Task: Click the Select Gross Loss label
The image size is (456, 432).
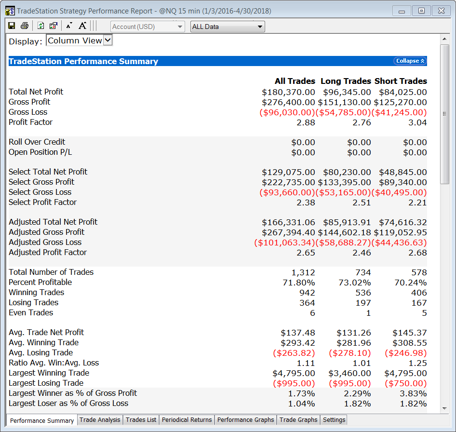Action: point(40,192)
